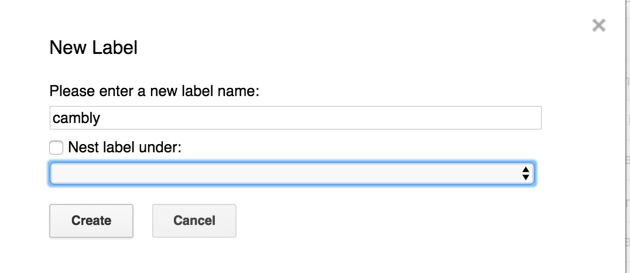Screen dimensions: 630x273
Task: Click the dropdown's up-down arrow icon
Action: 526,173
